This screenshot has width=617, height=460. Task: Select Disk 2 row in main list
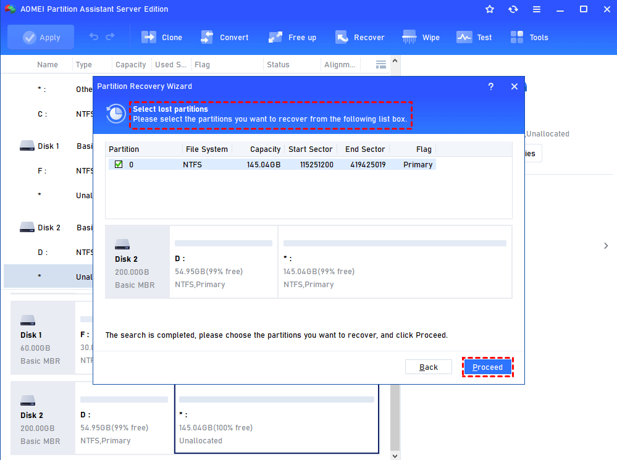49,227
